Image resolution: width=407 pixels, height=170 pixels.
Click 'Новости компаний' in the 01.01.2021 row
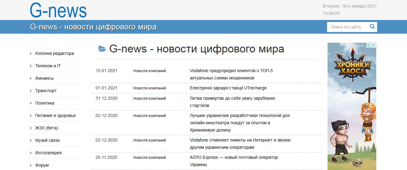pos(149,88)
